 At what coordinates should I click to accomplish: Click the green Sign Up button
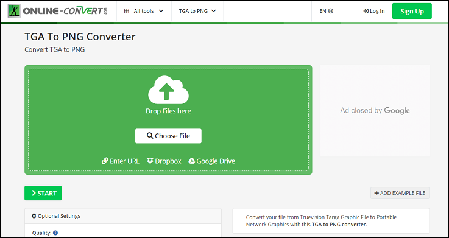click(x=412, y=11)
